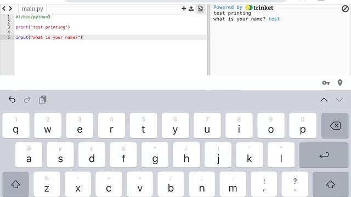This screenshot has width=351, height=197.
Task: Add a new file with plus icon
Action: click(x=184, y=9)
